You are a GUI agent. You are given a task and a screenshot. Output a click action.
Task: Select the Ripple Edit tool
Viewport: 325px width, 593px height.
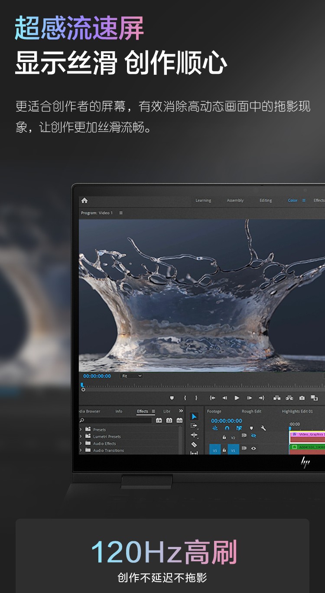click(194, 435)
